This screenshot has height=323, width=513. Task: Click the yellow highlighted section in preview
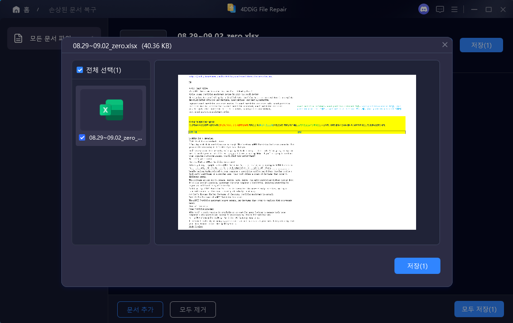(x=297, y=125)
